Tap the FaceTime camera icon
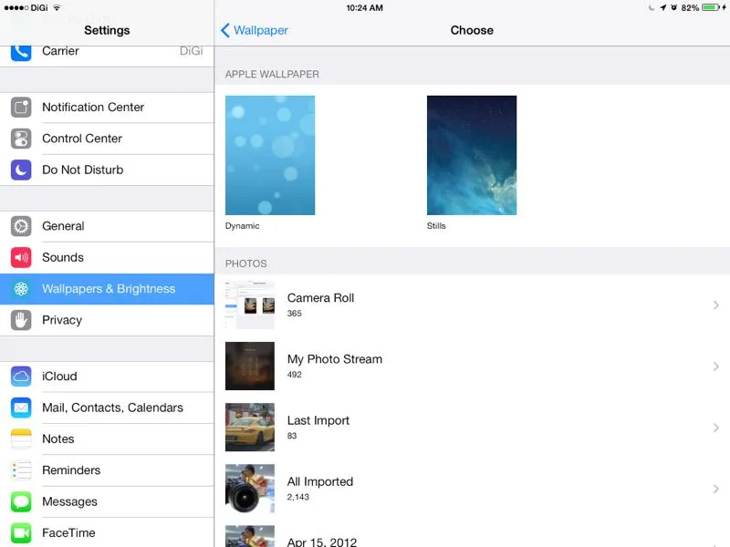 [21, 532]
